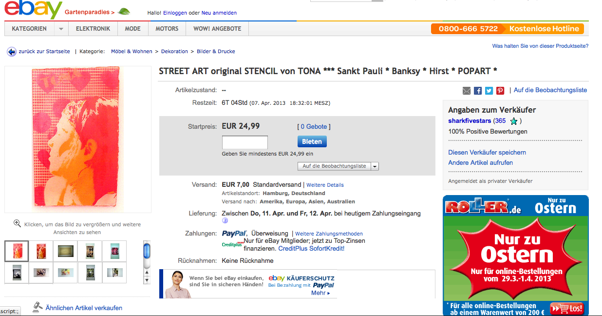The image size is (602, 316).
Task: Click the seller's turquoise feedback star
Action: tap(513, 121)
